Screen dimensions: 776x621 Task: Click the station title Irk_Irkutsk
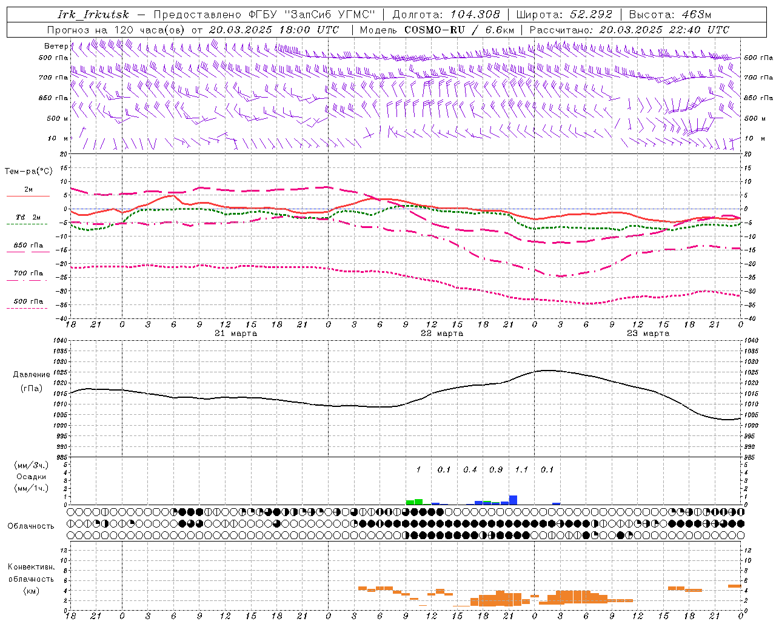(93, 15)
